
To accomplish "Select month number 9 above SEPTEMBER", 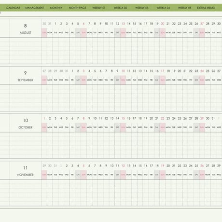I will point(26,73).
